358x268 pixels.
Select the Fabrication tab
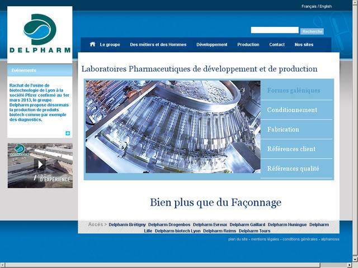click(x=296, y=130)
